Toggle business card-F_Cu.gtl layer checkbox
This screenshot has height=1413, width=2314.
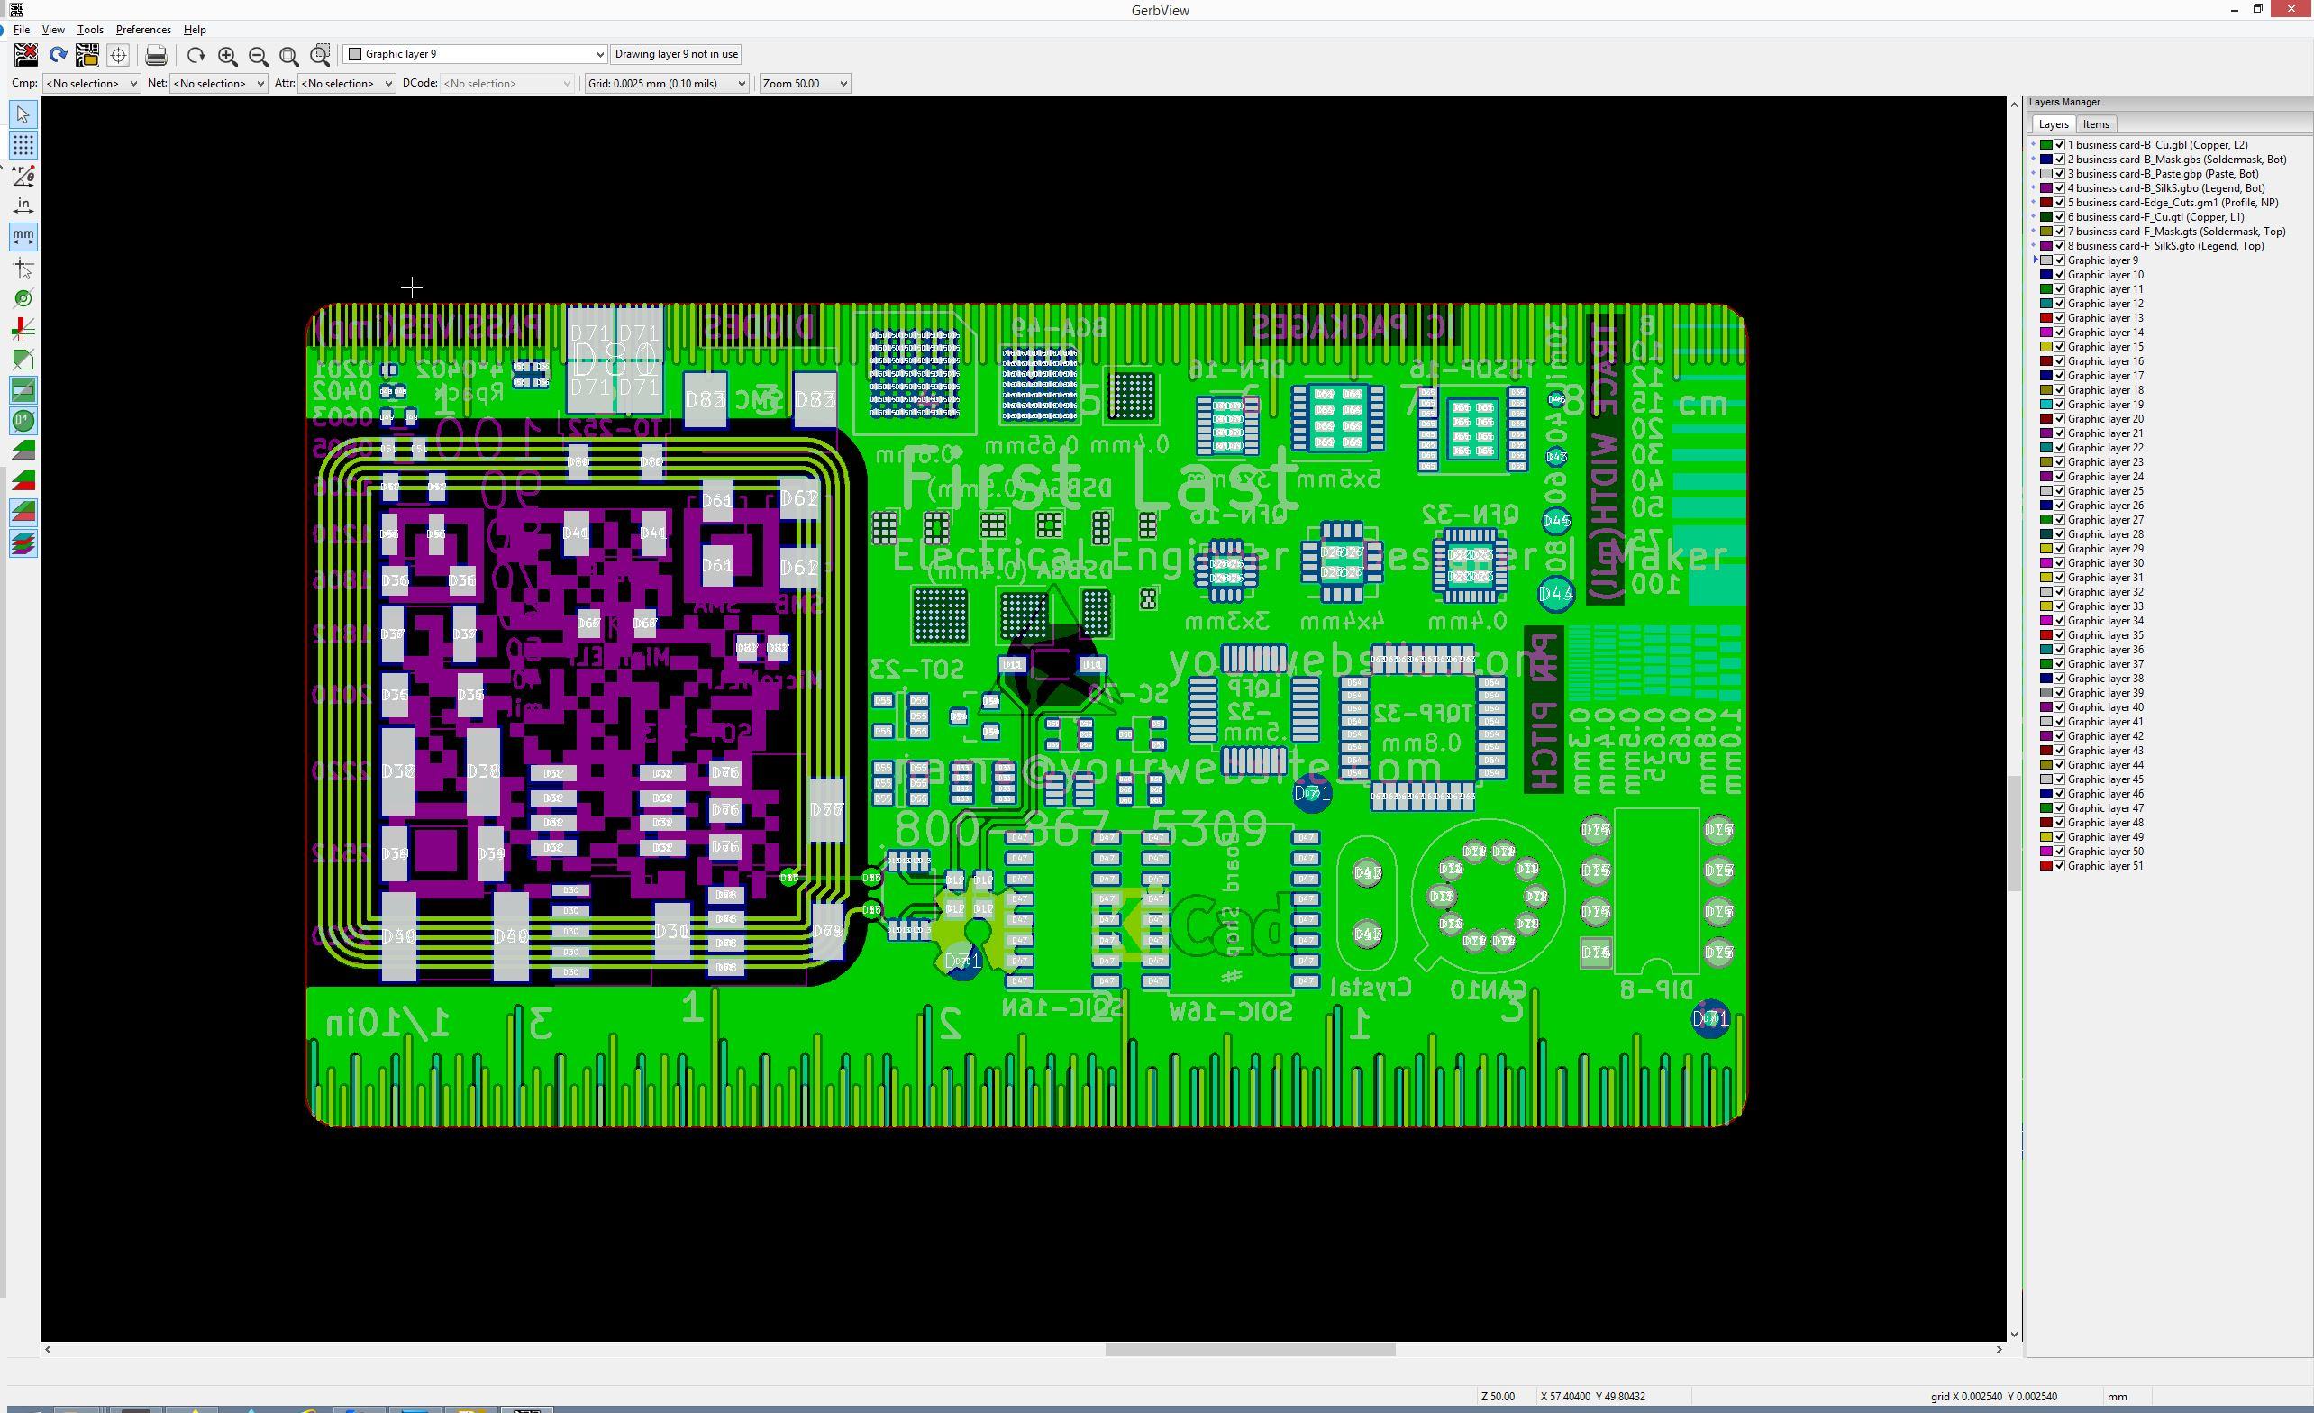(x=2060, y=217)
